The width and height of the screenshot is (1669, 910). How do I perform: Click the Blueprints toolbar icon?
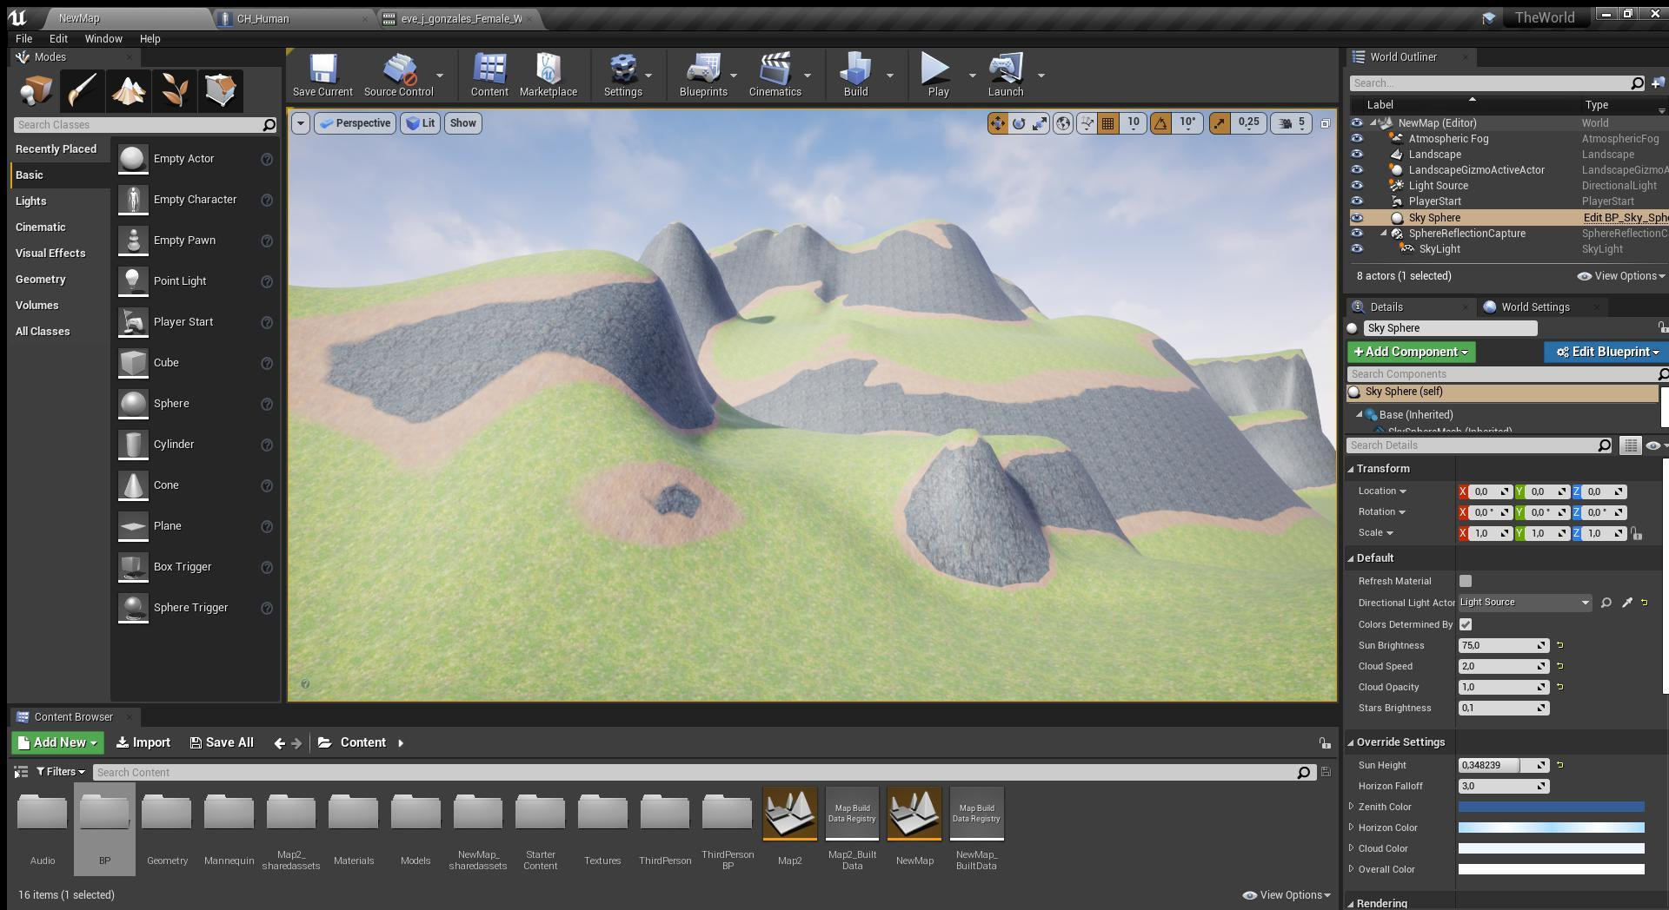[x=703, y=75]
